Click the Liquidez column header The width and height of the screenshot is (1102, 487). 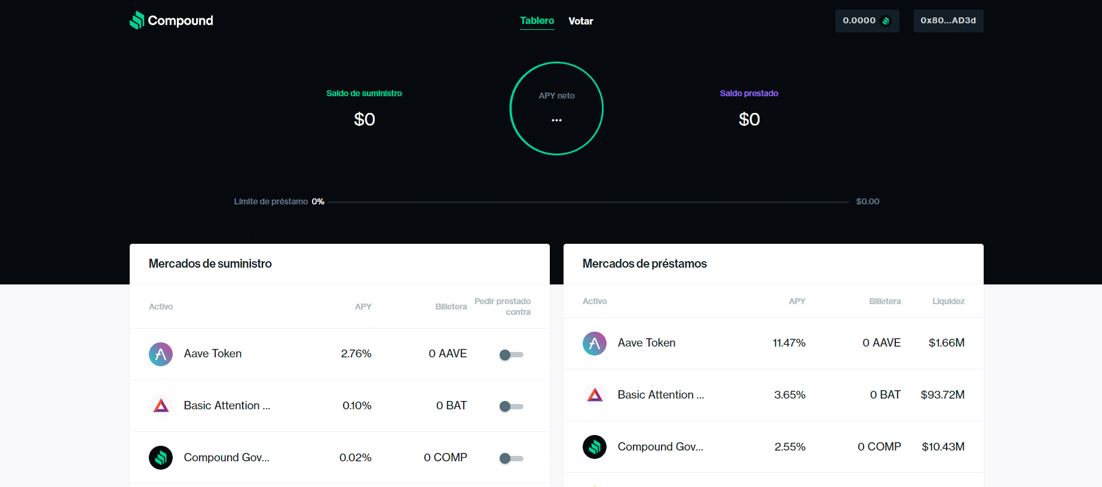click(948, 301)
